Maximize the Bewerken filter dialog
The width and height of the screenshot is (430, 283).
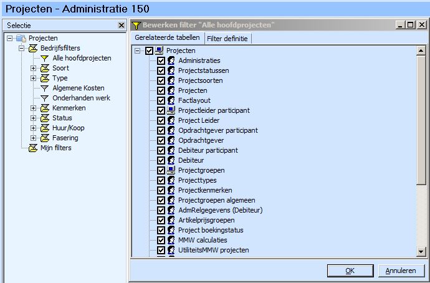[410, 25]
